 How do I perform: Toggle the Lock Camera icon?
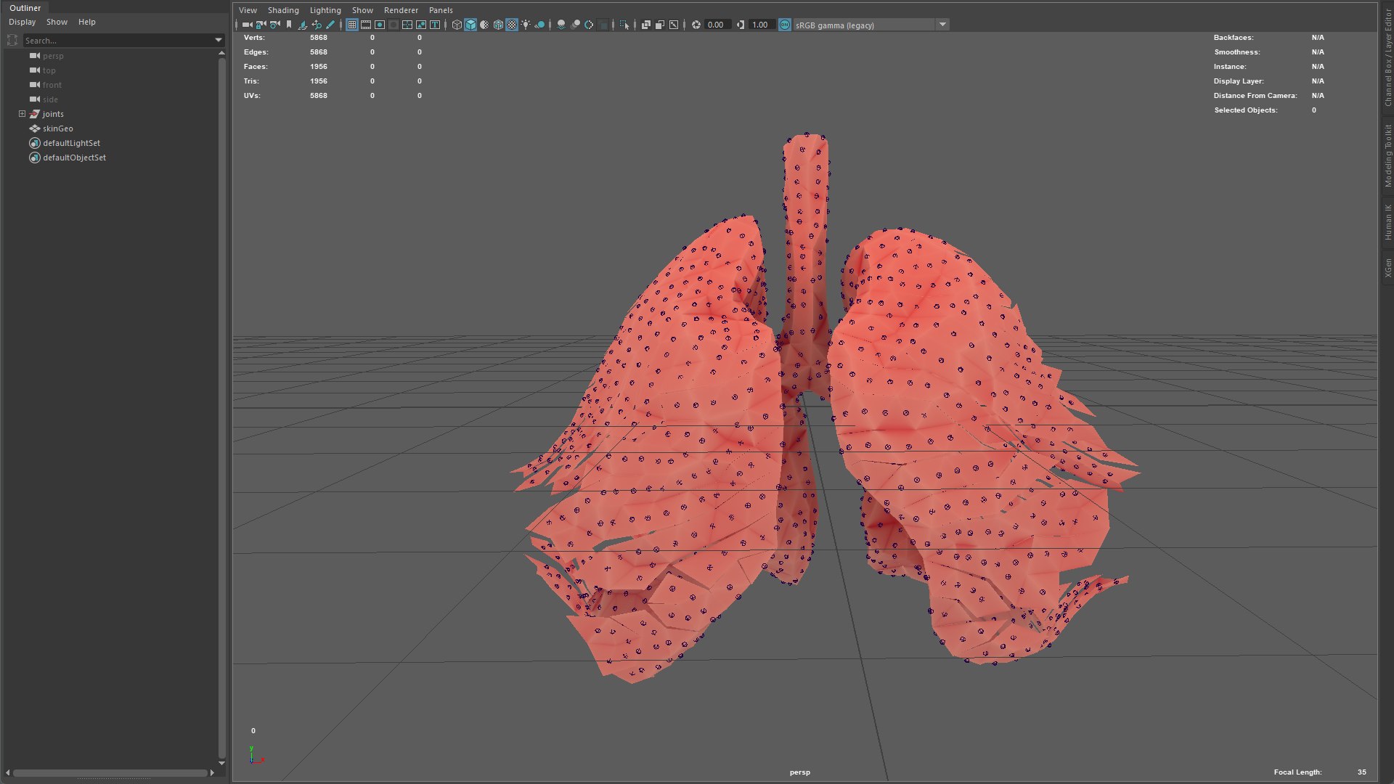[x=261, y=25]
